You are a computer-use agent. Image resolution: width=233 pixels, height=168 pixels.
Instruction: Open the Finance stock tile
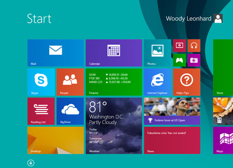point(114,82)
